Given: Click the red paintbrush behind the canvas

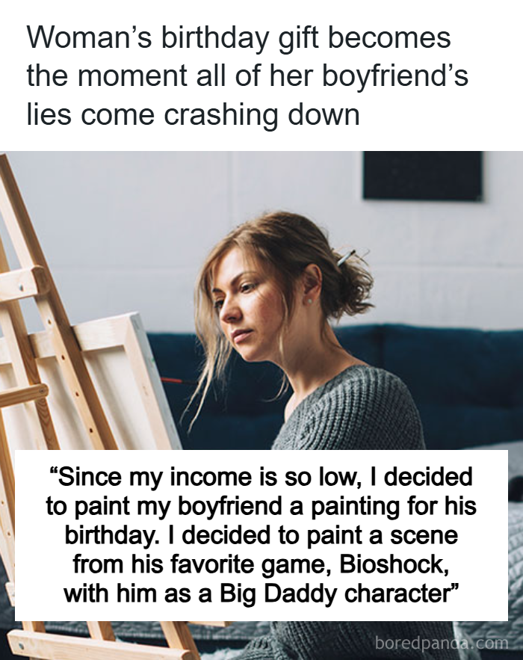Looking at the screenshot, I should pyautogui.click(x=177, y=381).
